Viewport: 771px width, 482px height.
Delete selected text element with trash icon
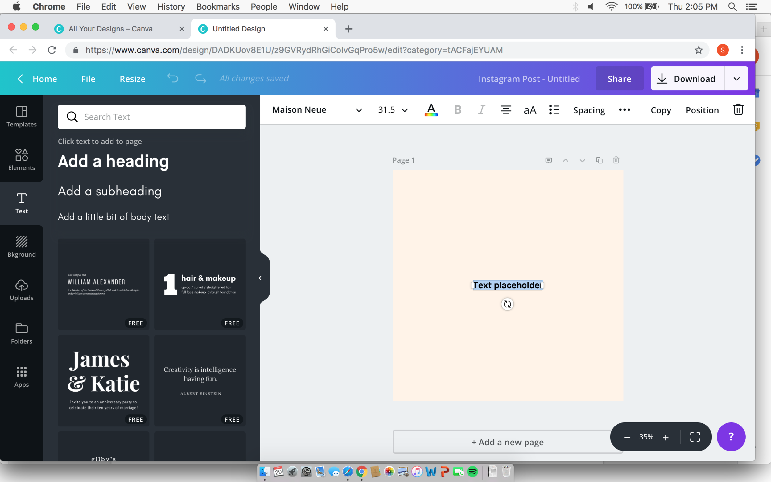(738, 109)
